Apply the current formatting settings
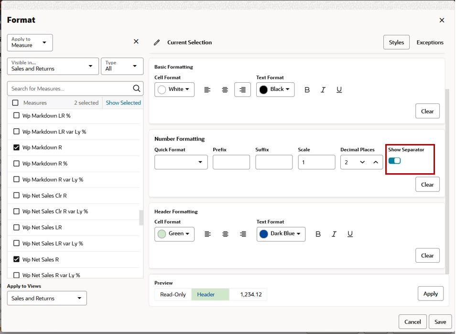The height and width of the screenshot is (334, 456). (430, 293)
